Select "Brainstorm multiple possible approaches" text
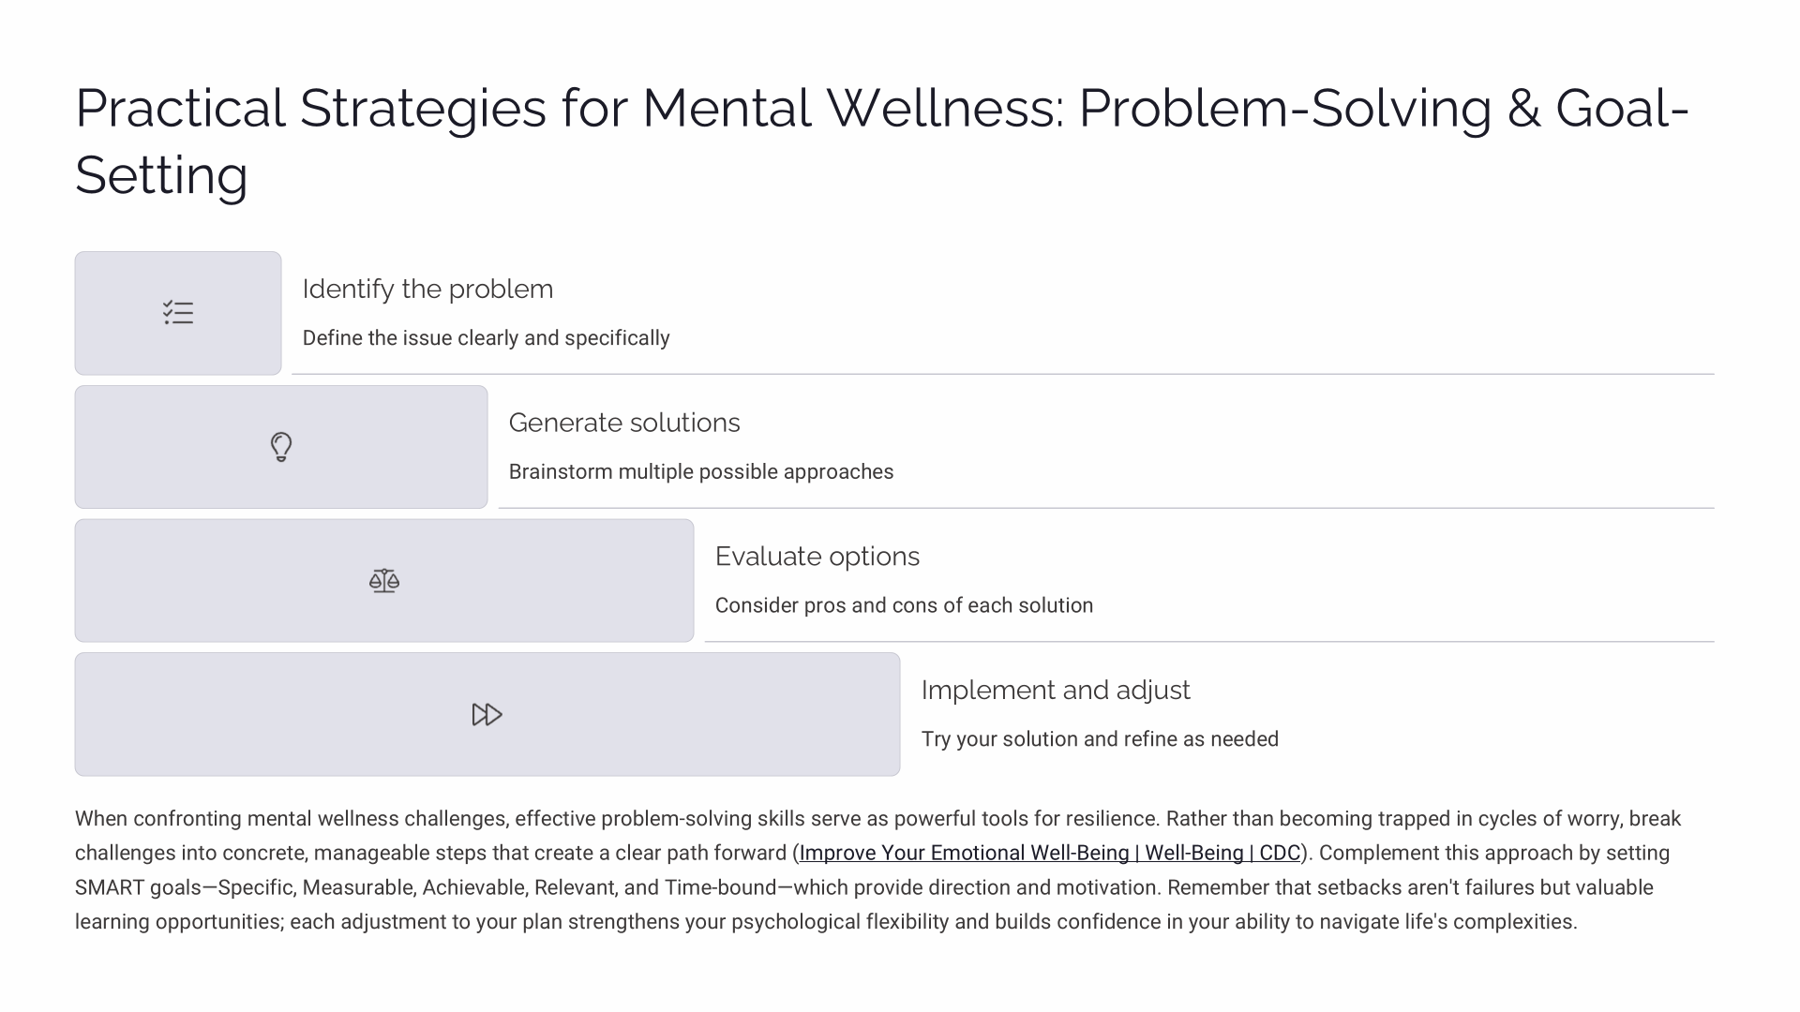 pos(701,472)
